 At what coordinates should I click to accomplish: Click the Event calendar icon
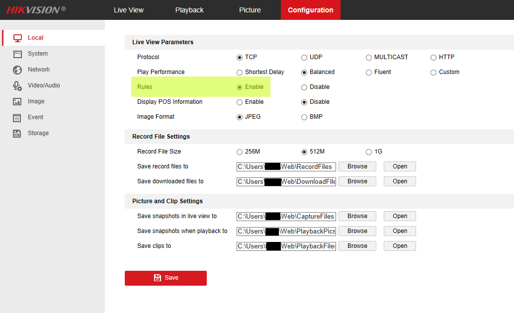coord(17,117)
